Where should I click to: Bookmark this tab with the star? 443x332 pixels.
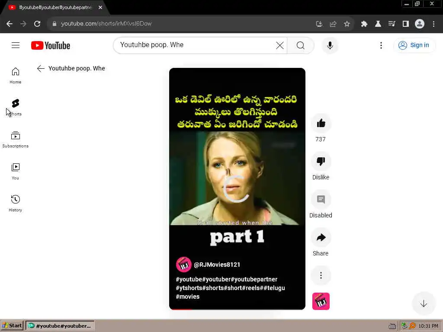[x=347, y=24]
